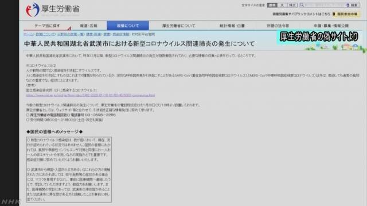Select the 標準 font size option
Image resolution: width=367 pixels, height=206 pixels.
[272, 5]
